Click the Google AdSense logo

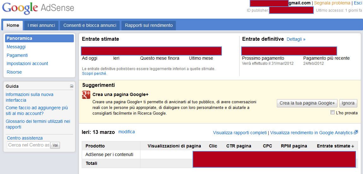[x=38, y=9]
